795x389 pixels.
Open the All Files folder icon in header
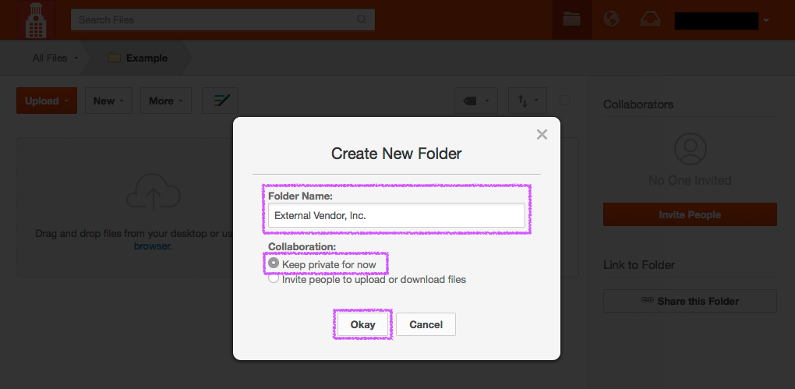[572, 19]
